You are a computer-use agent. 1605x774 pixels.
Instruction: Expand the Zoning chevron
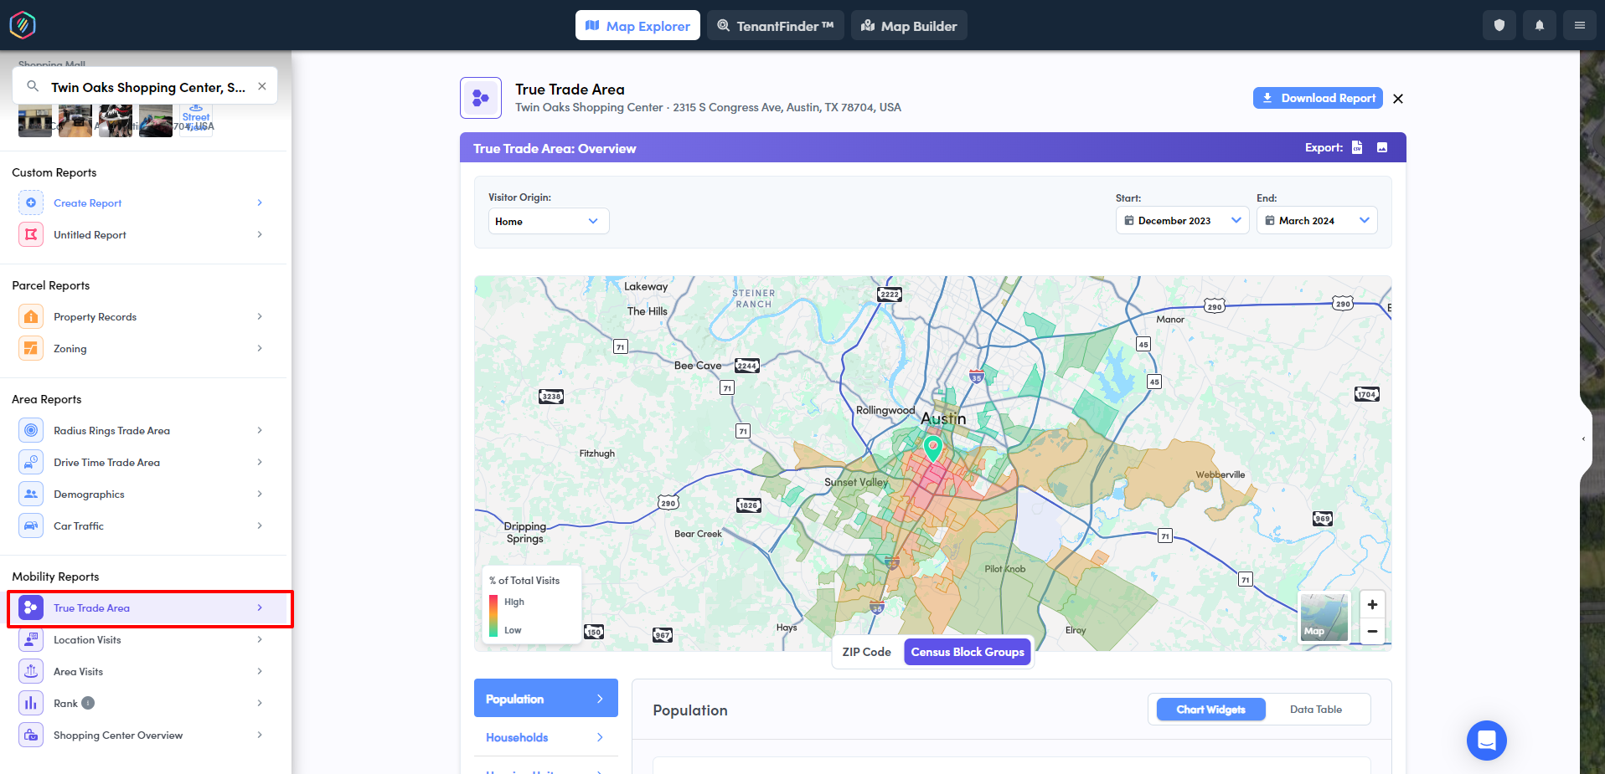click(260, 348)
